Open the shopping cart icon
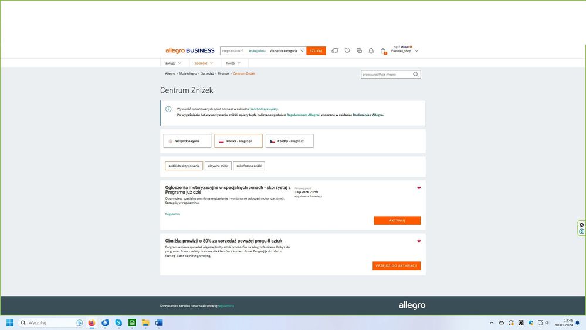The image size is (586, 330). 383,51
